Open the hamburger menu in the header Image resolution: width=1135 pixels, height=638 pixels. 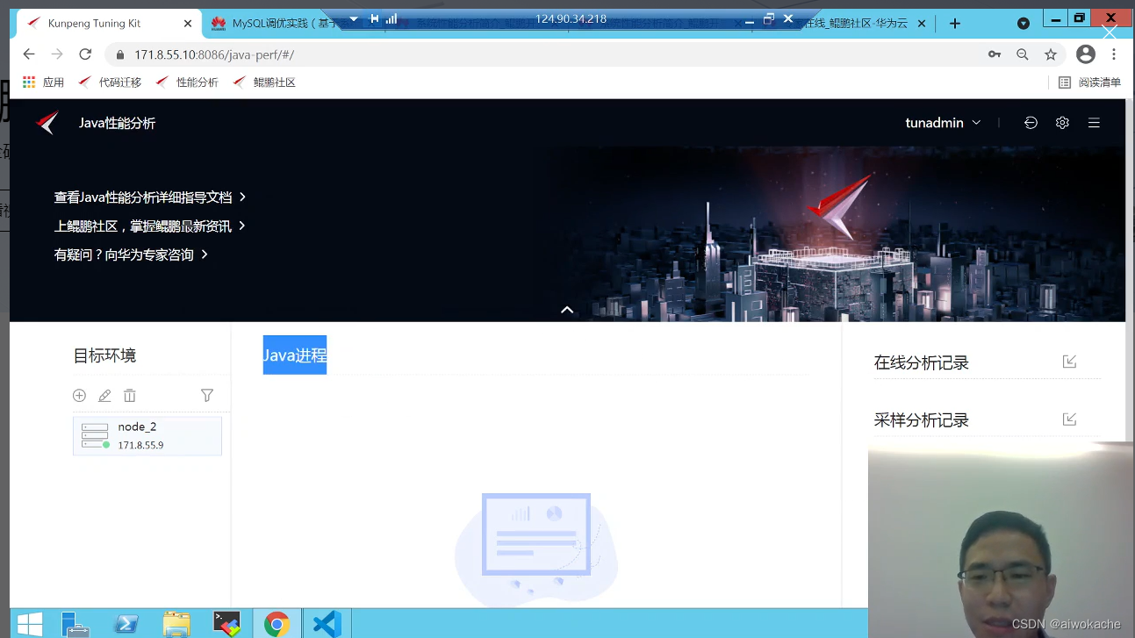pyautogui.click(x=1094, y=123)
